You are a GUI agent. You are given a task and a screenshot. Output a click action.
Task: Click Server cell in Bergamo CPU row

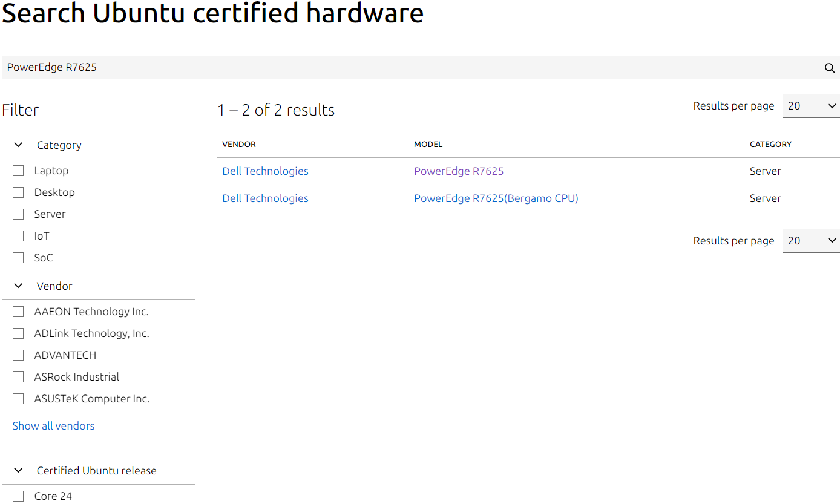click(x=766, y=198)
